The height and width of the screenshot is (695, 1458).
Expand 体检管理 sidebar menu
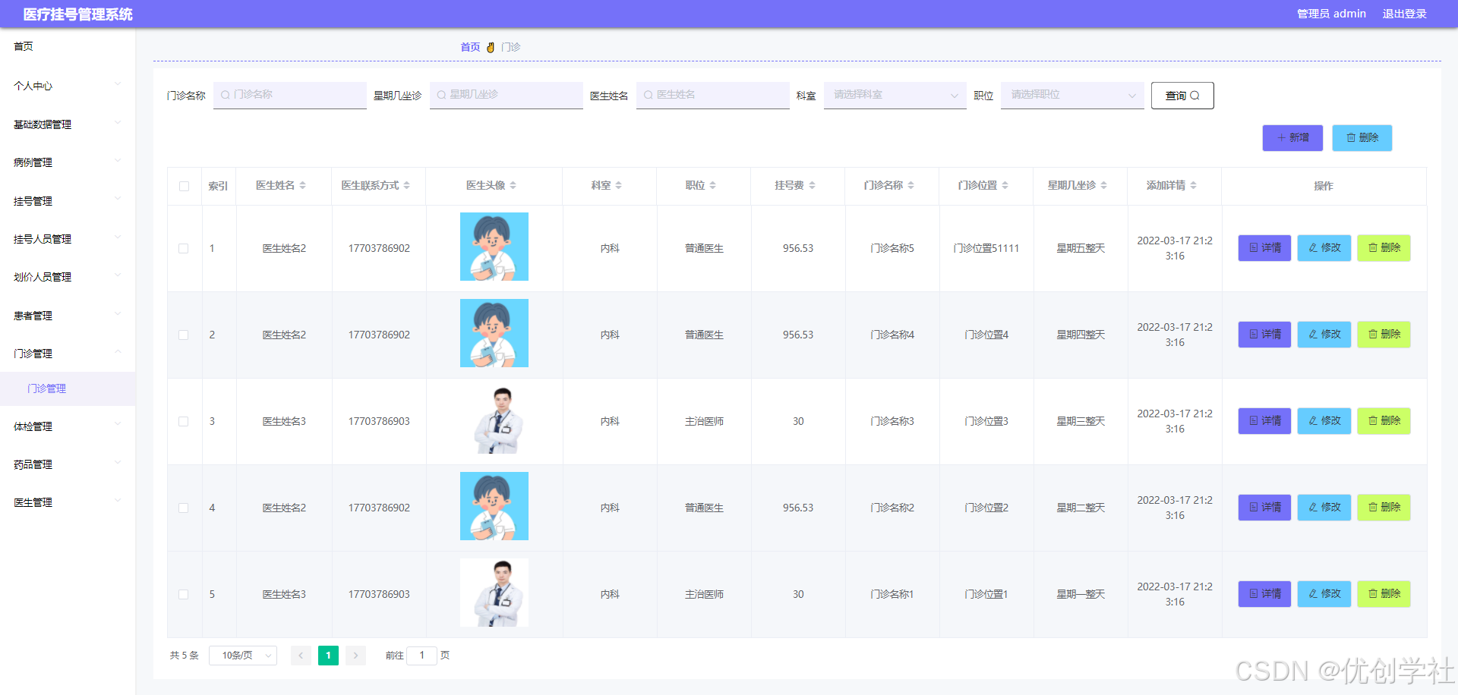click(68, 426)
